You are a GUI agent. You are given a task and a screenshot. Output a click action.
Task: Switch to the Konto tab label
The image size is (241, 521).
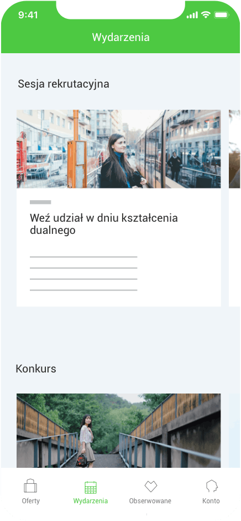click(211, 500)
